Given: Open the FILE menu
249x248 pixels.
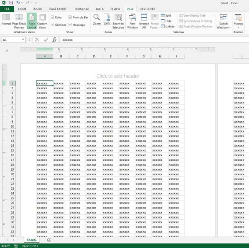Looking at the screenshot, I should pos(7,9).
